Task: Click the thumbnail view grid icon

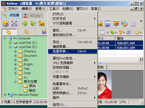Action: pos(103,32)
